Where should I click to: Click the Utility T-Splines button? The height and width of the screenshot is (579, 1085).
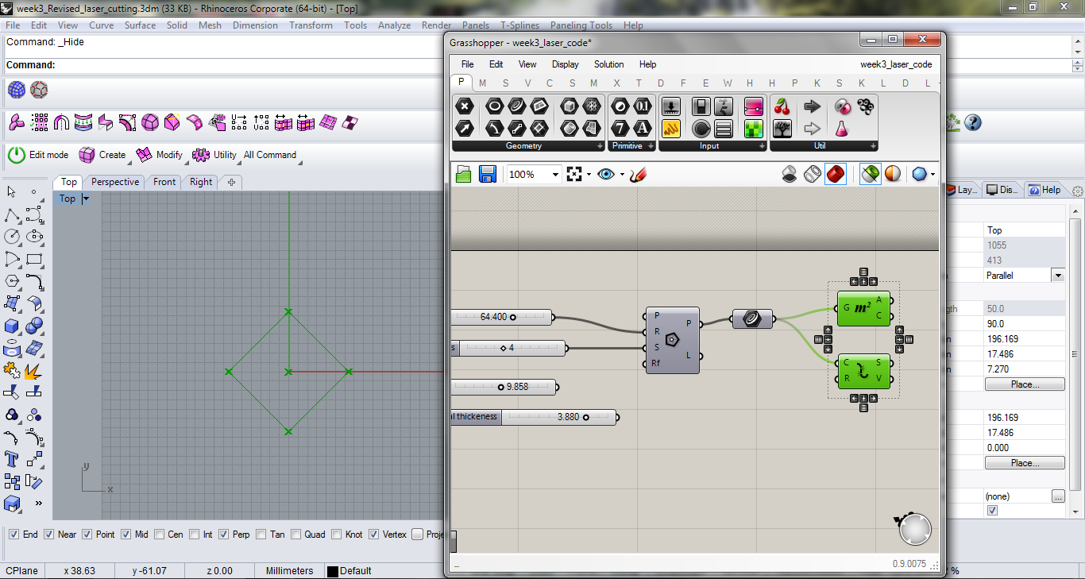(215, 155)
